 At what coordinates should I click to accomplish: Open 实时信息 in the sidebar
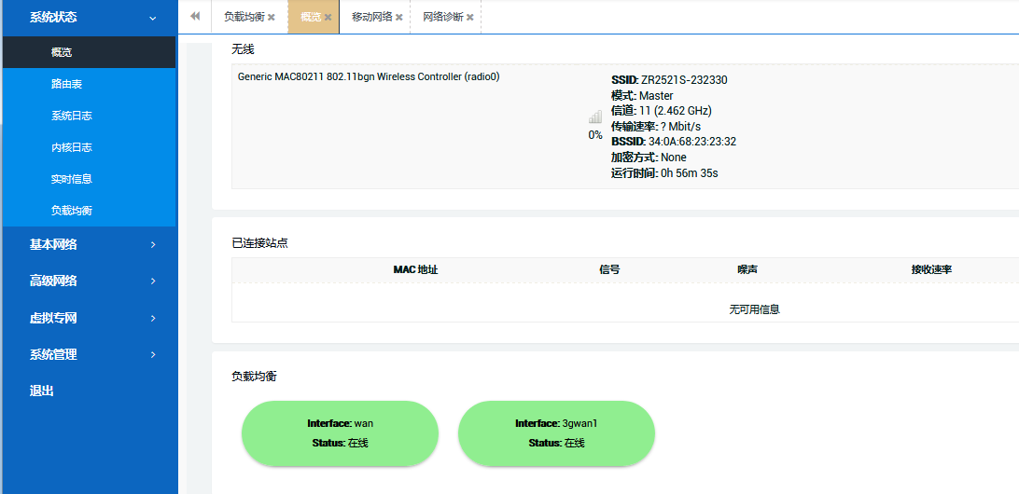tap(72, 179)
